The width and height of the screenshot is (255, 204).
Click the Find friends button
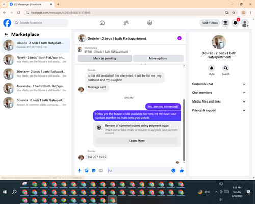210,23
